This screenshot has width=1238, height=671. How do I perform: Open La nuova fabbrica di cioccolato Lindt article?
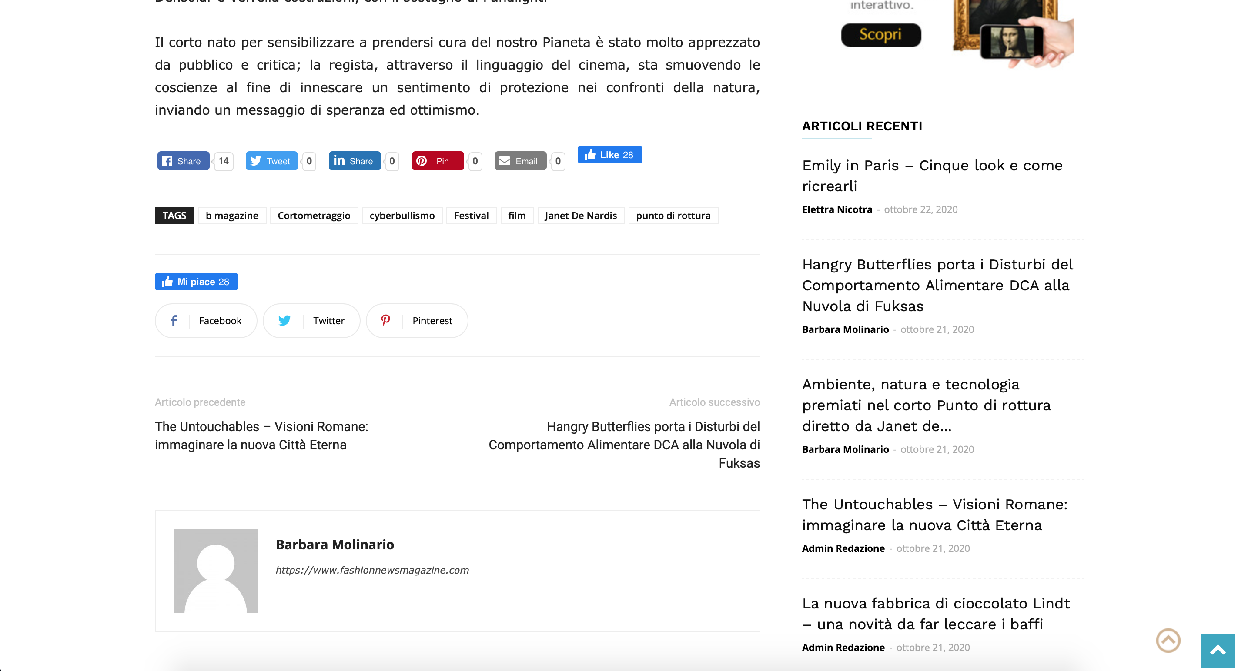pyautogui.click(x=936, y=613)
